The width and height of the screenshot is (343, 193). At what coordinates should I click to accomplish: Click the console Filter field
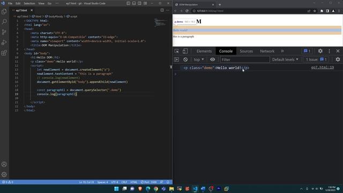pos(245,60)
